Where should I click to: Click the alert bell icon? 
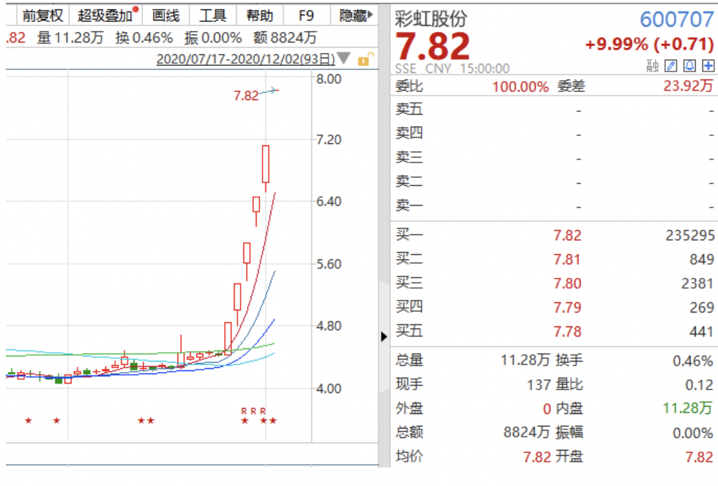tap(689, 66)
